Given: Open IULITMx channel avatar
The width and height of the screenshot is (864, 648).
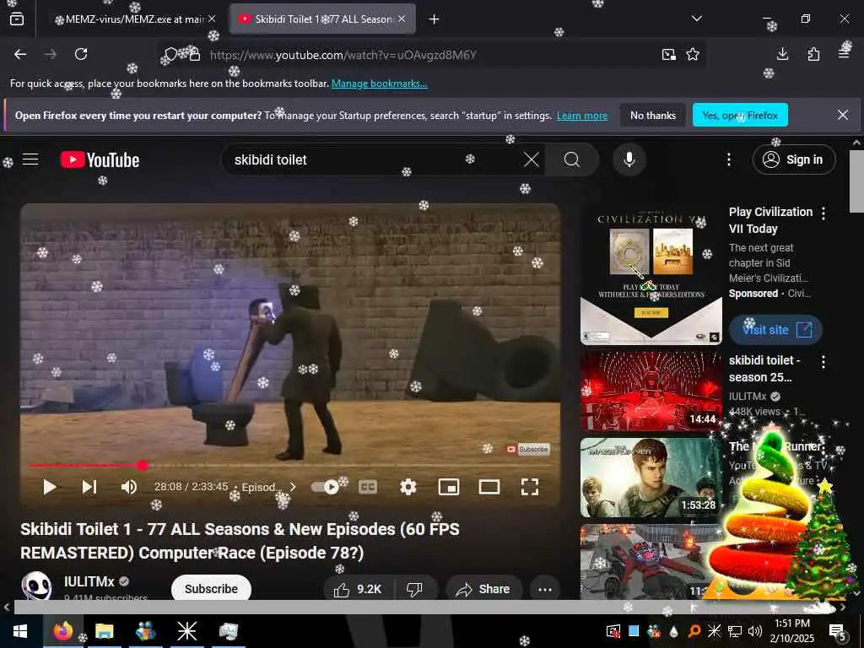Looking at the screenshot, I should pos(36,586).
